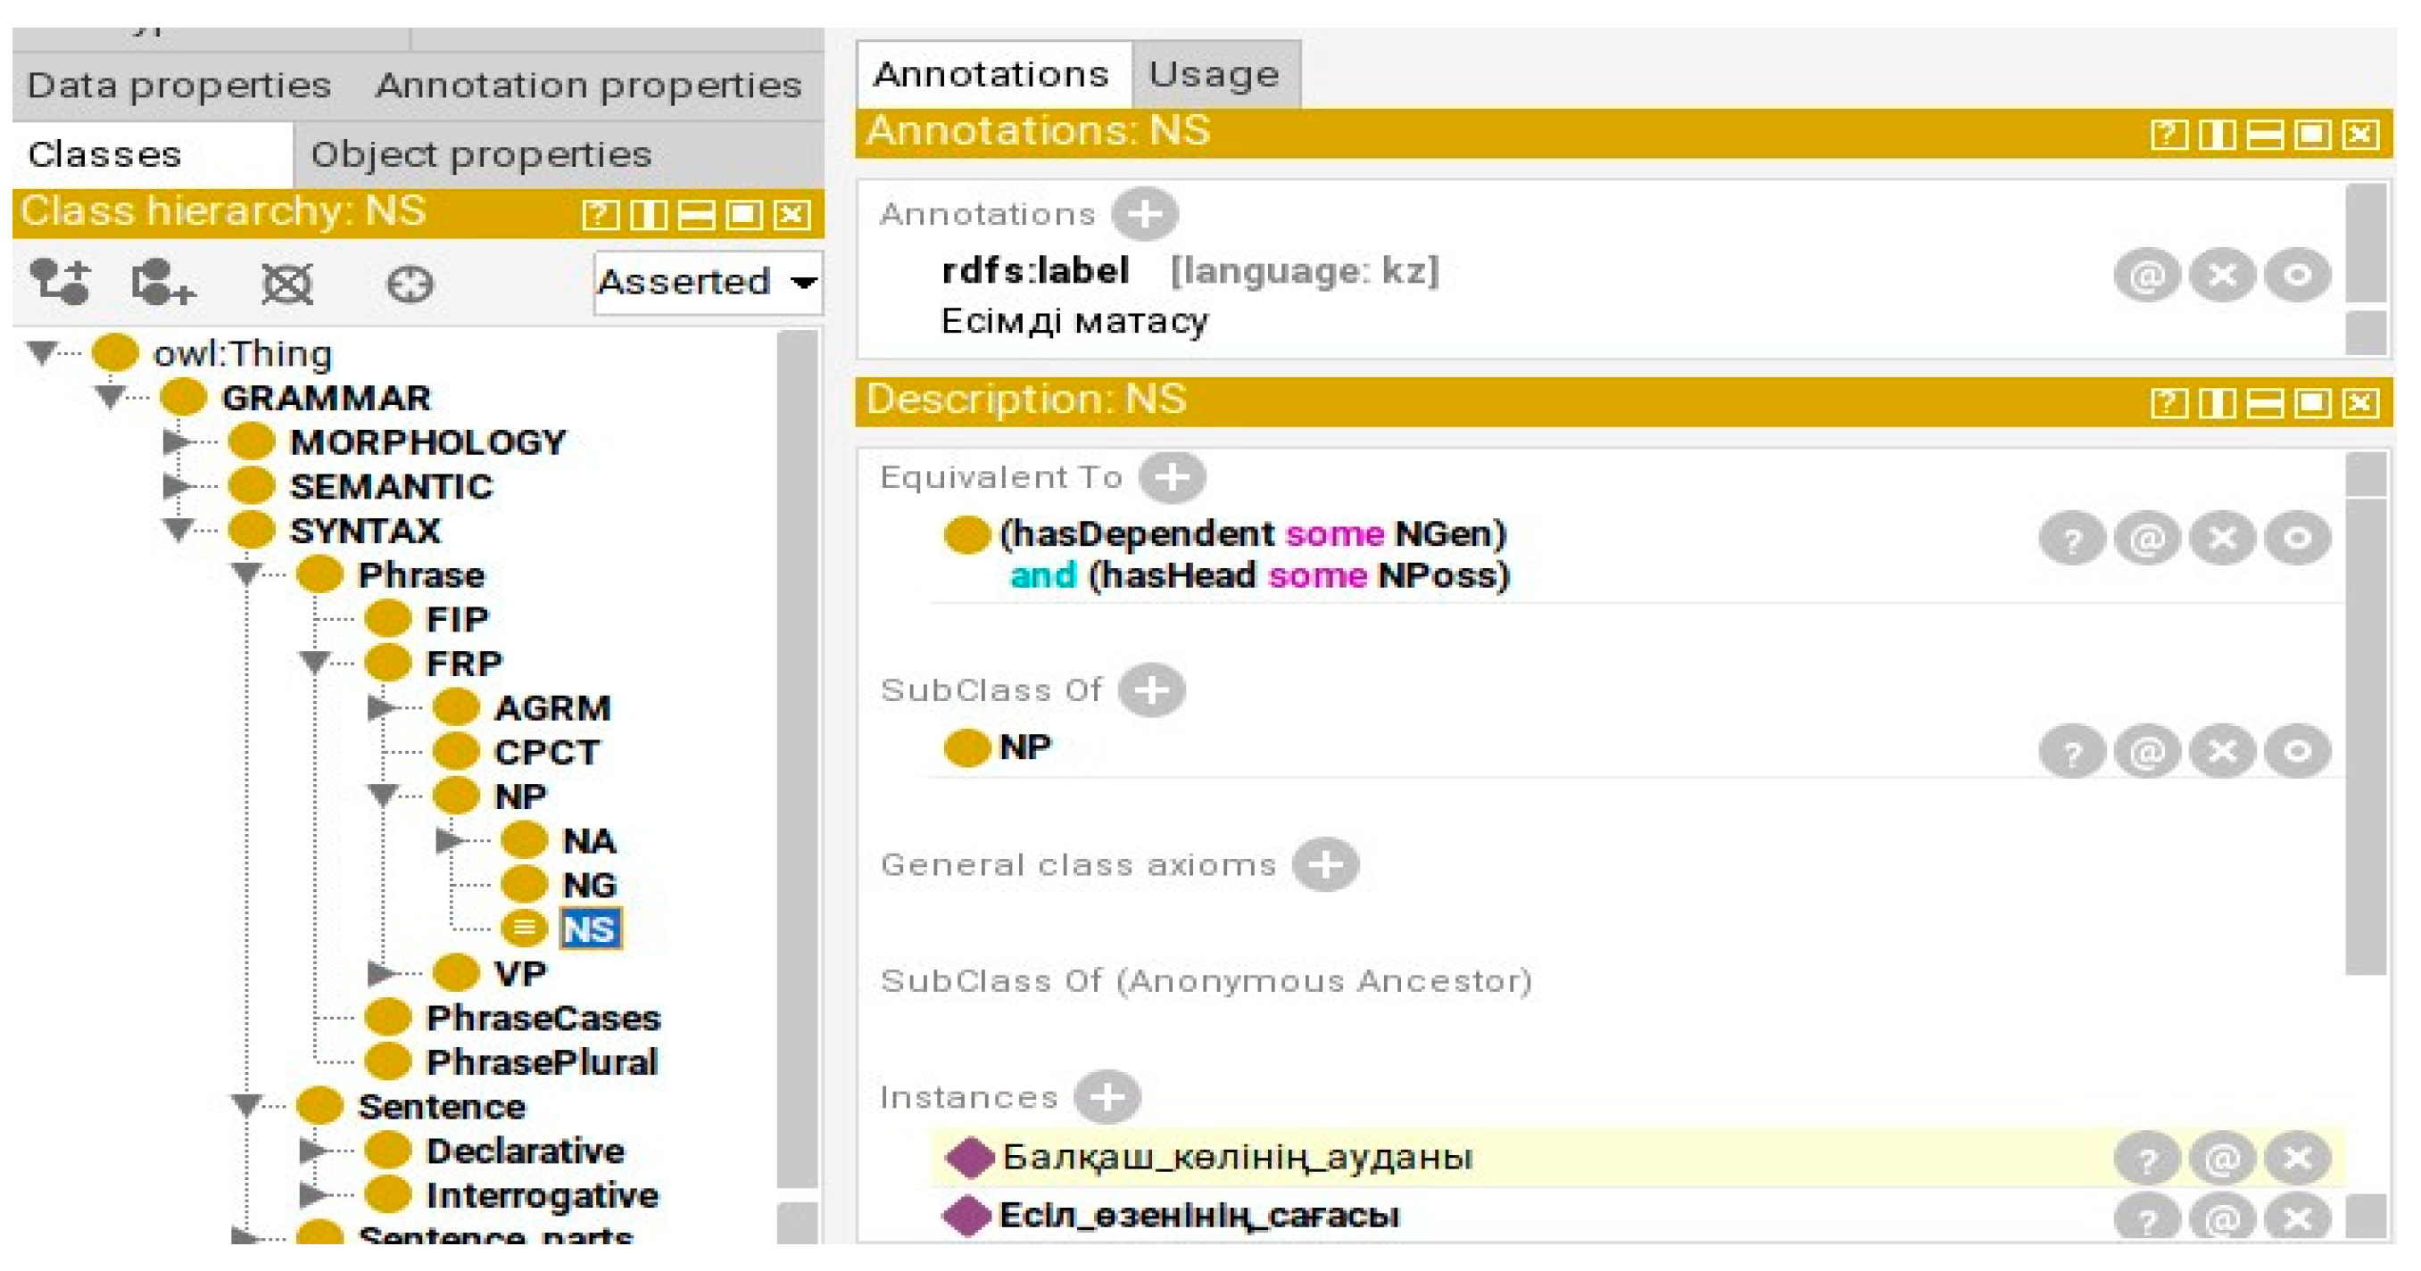
Task: Click the Add subclass icon in hierarchy toolbar
Action: (59, 282)
